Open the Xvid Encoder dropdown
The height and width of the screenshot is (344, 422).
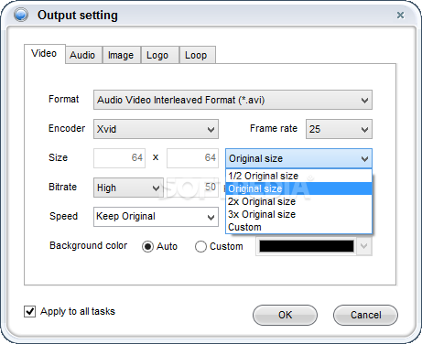156,129
